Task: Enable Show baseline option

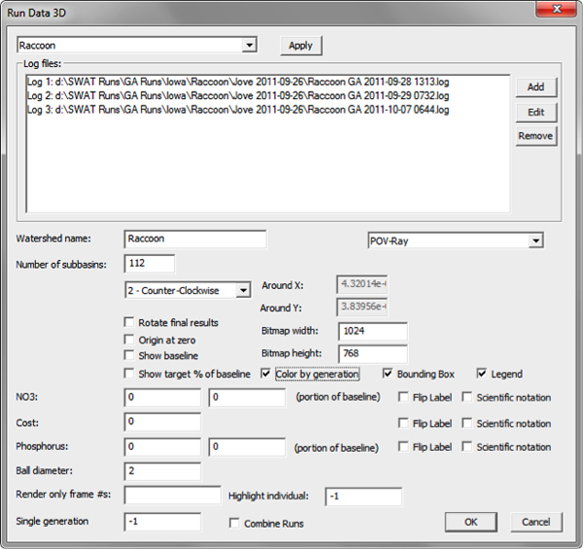Action: 130,357
